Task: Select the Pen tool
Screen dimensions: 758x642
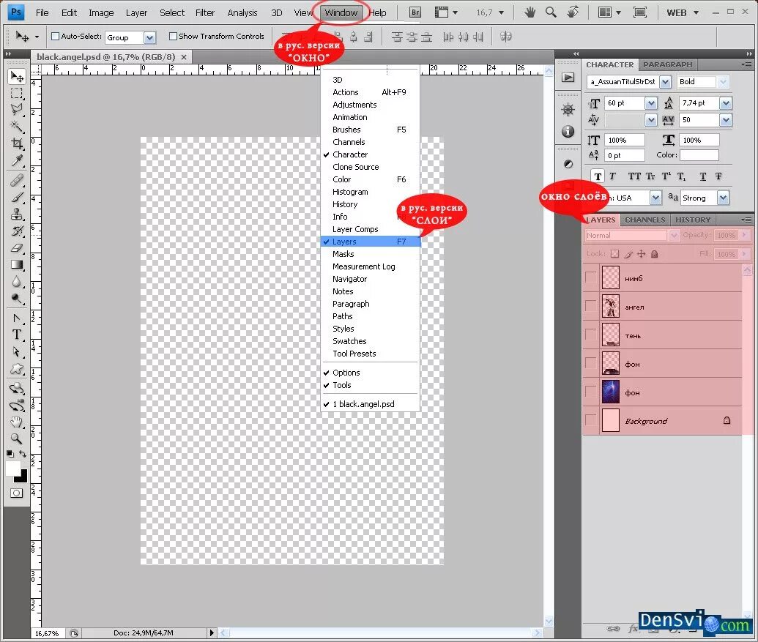Action: pos(17,318)
